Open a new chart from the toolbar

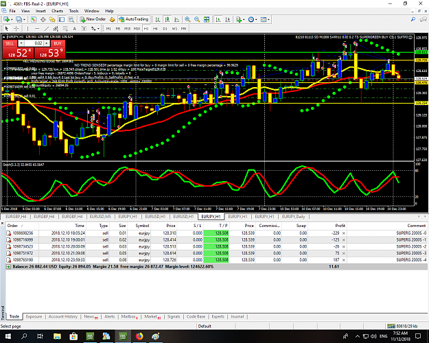pyautogui.click(x=5, y=19)
